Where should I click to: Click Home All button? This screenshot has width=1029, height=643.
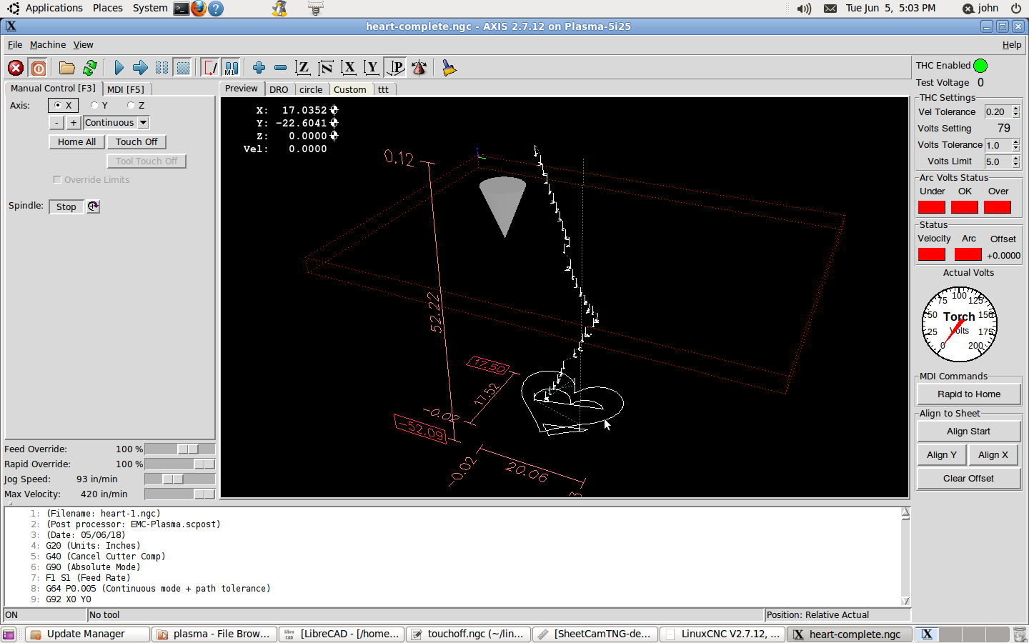[76, 142]
